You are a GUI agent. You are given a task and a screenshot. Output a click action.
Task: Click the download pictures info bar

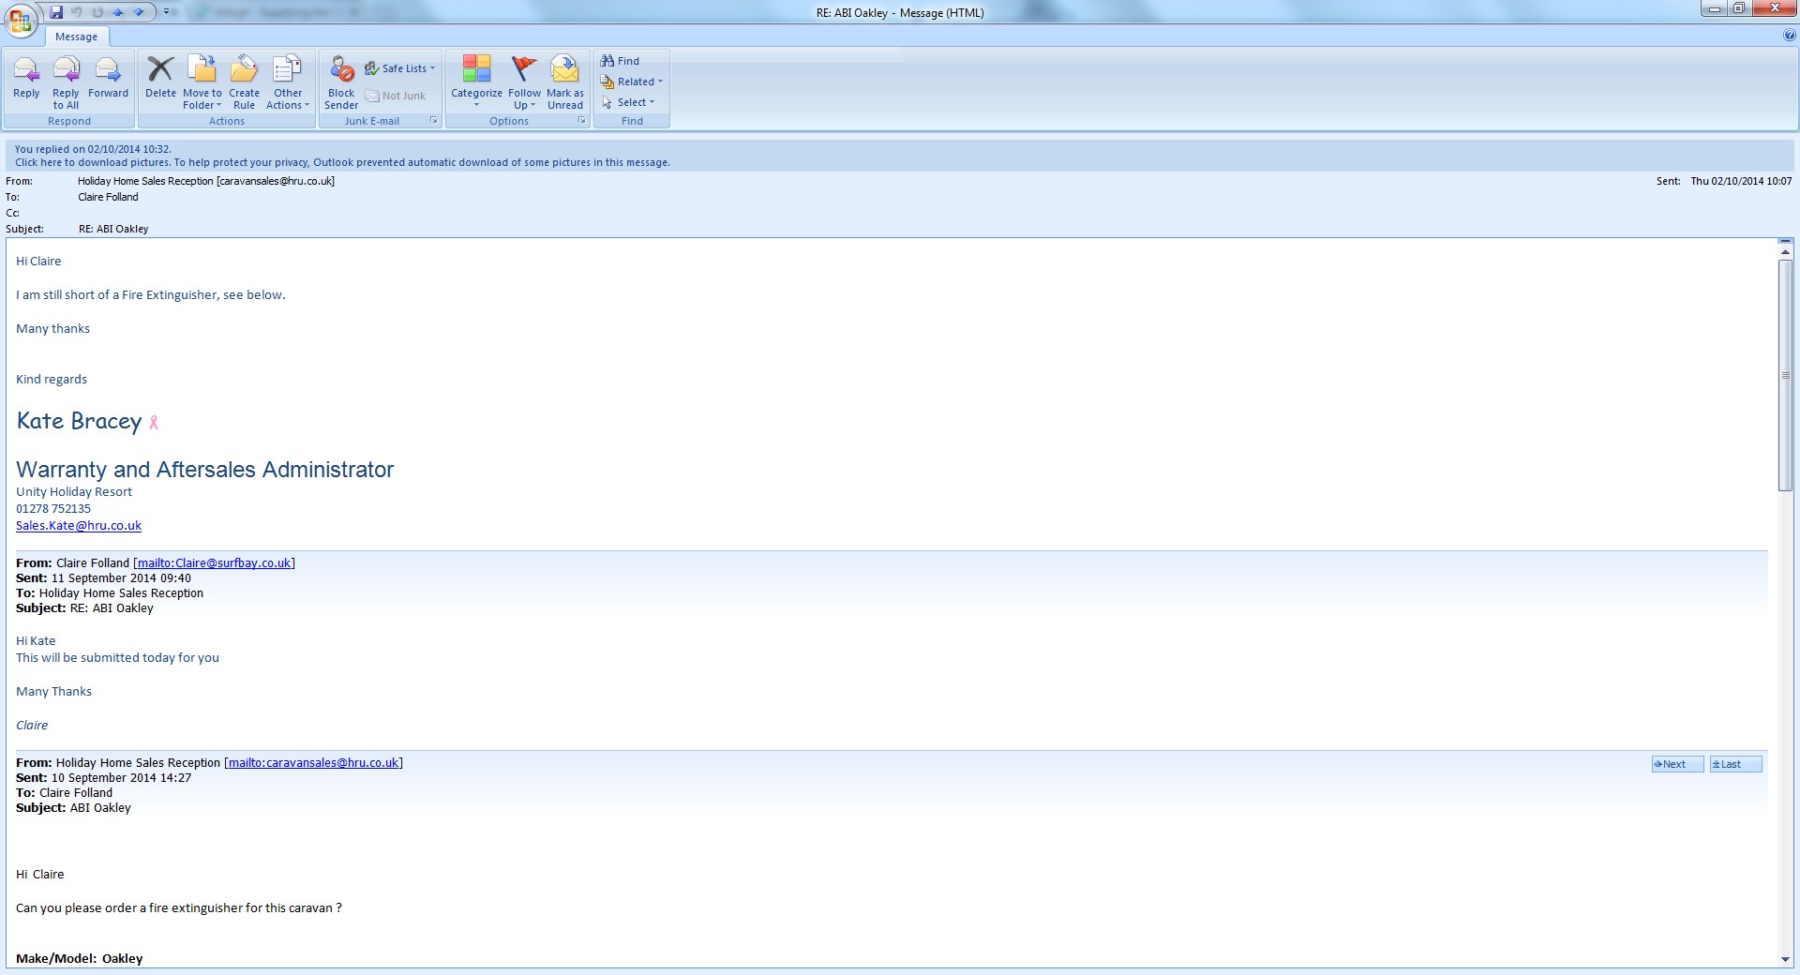(x=342, y=162)
